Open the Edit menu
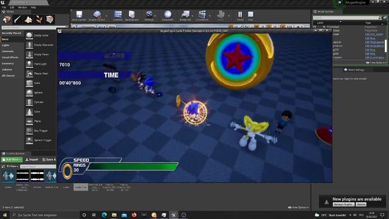The height and width of the screenshot is (219, 389). [x=12, y=7]
